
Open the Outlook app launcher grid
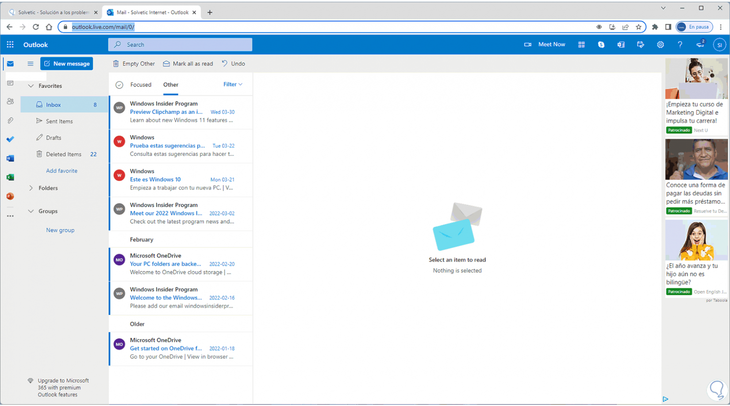pos(10,45)
